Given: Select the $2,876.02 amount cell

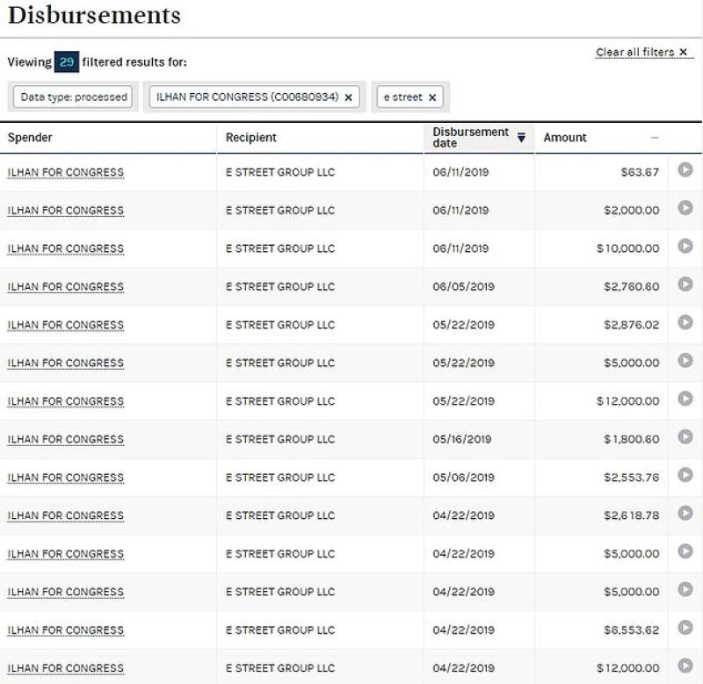Looking at the screenshot, I should pos(631,325).
